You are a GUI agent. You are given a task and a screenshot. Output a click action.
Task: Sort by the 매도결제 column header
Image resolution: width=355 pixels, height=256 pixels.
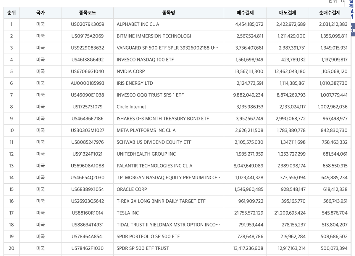(x=288, y=13)
